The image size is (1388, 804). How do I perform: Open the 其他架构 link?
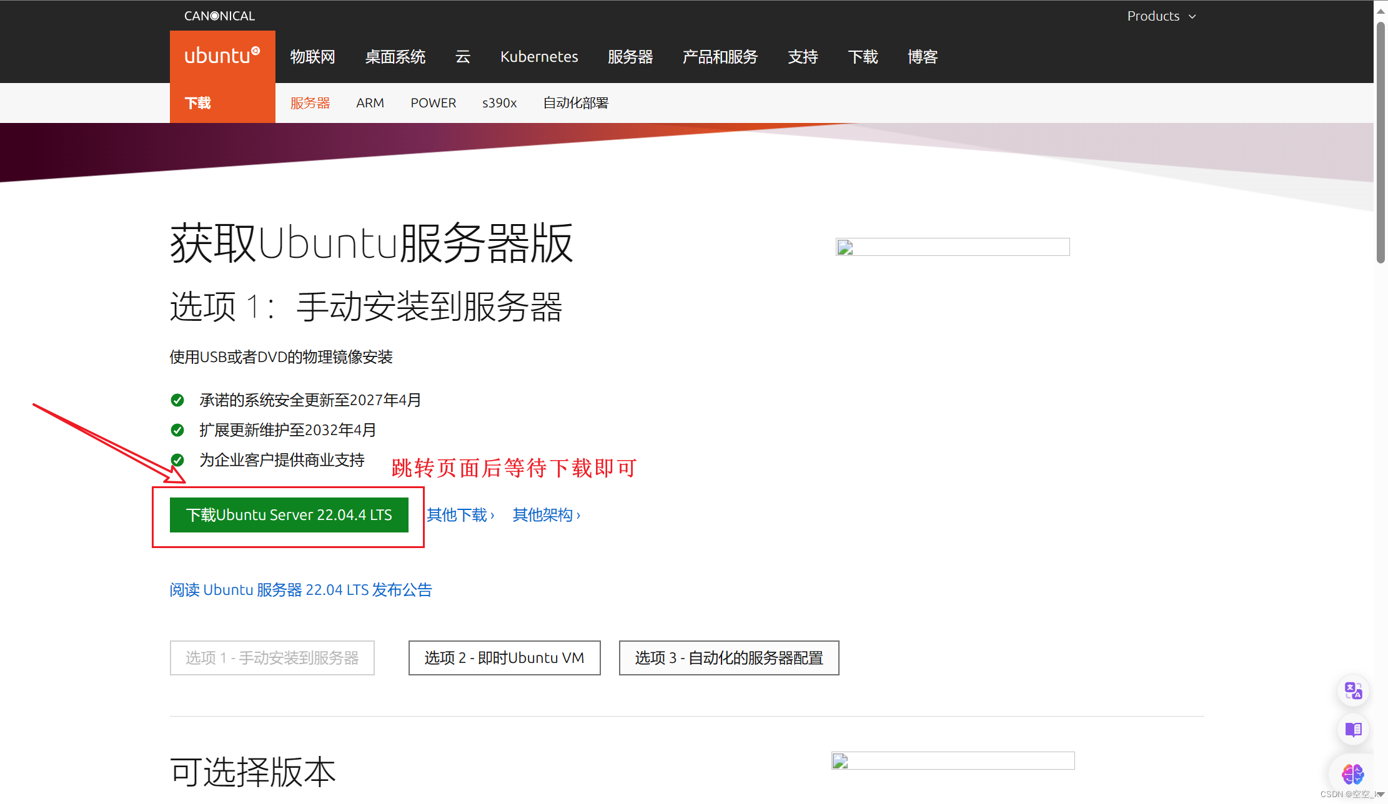tap(547, 515)
